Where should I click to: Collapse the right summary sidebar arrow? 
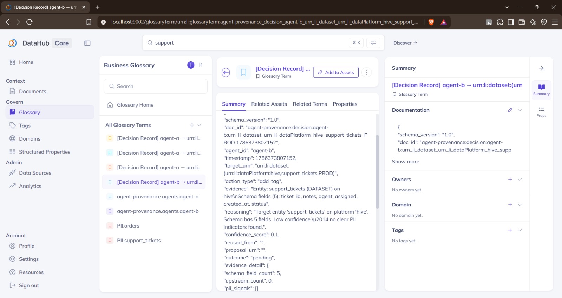542,68
